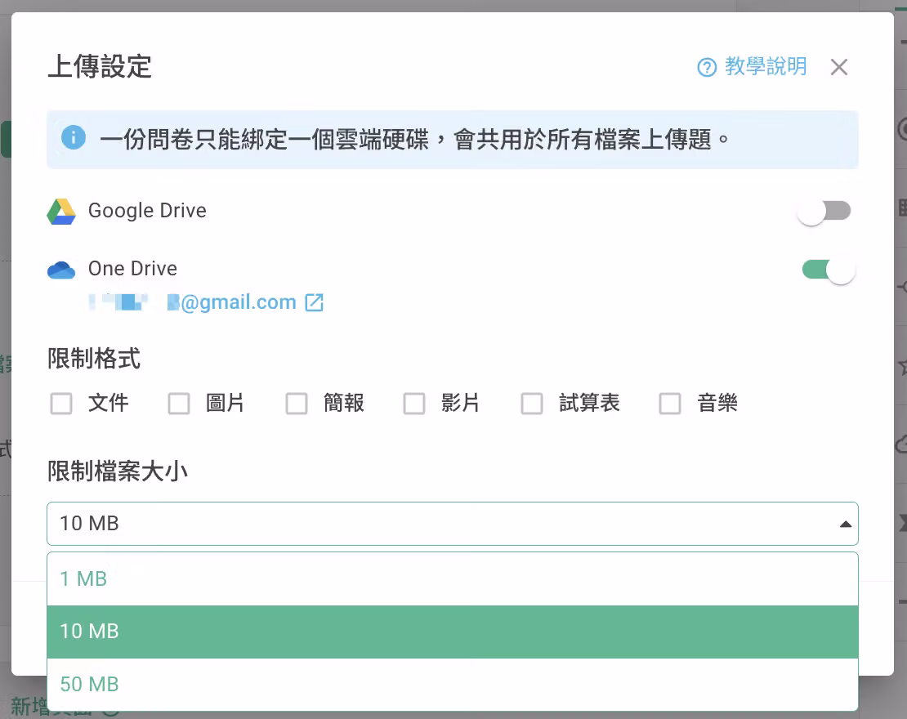This screenshot has height=719, width=907.
Task: Select the 50 MB size option
Action: pos(453,685)
